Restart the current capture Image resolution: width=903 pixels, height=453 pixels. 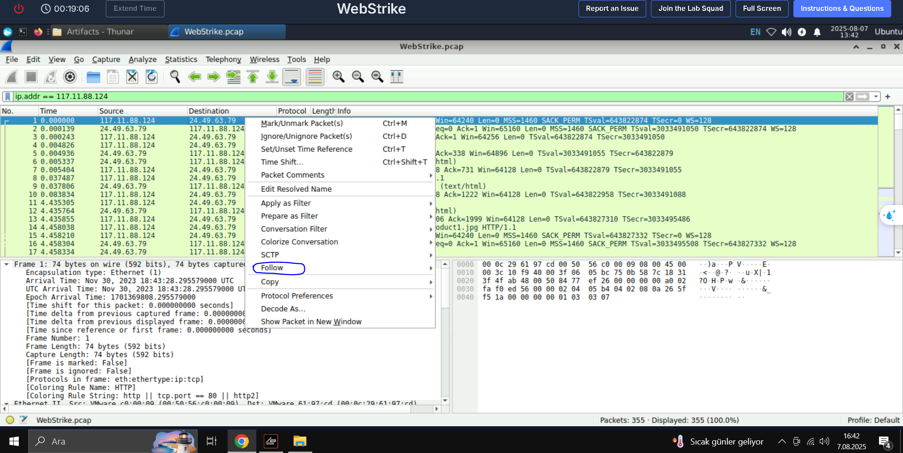pyautogui.click(x=50, y=77)
